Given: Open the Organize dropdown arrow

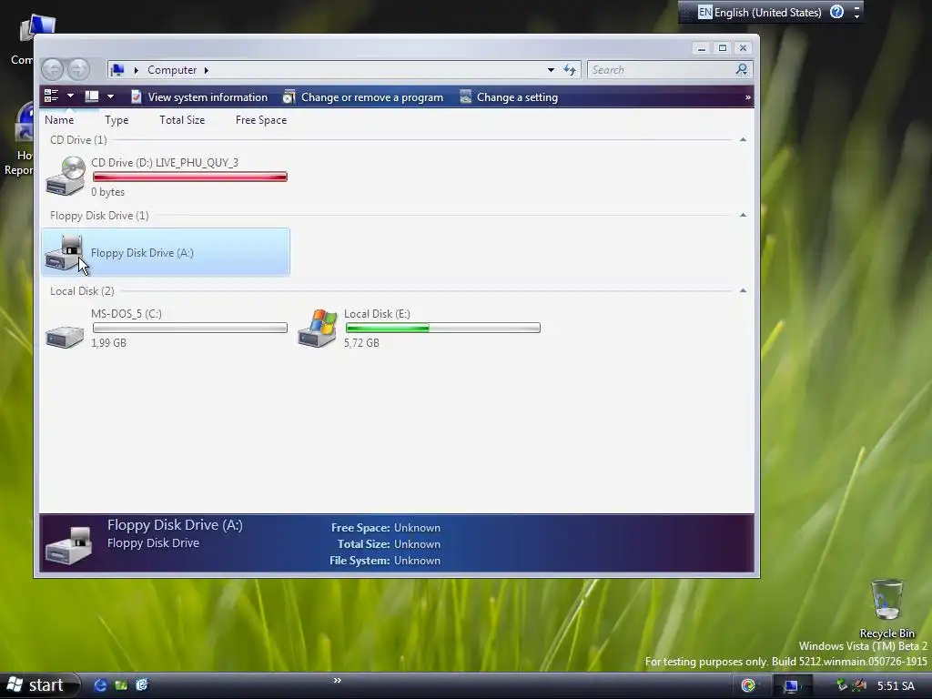Looking at the screenshot, I should (x=70, y=96).
